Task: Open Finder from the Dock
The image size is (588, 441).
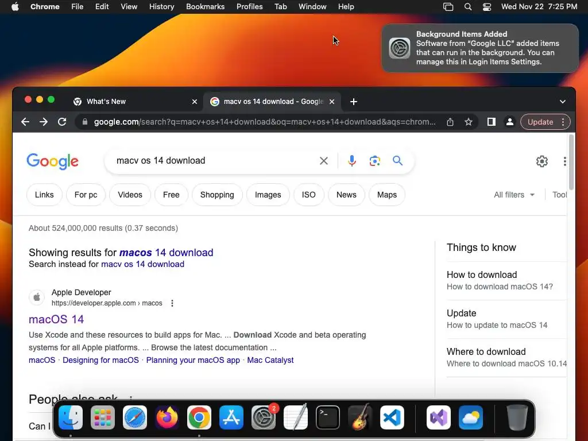Action: tap(71, 417)
